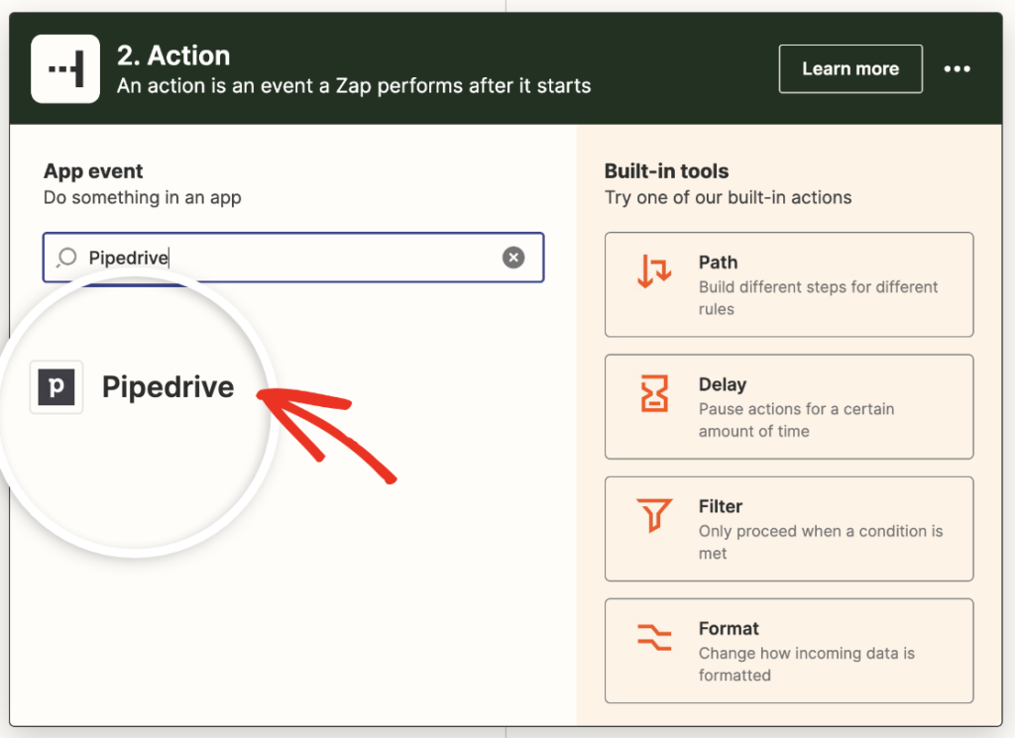Open the step options ellipsis menu
This screenshot has height=738, width=1015.
[x=958, y=68]
